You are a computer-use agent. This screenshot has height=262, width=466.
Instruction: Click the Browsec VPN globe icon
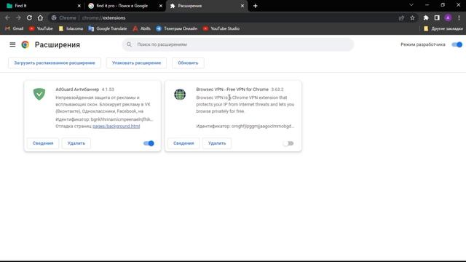pyautogui.click(x=180, y=95)
